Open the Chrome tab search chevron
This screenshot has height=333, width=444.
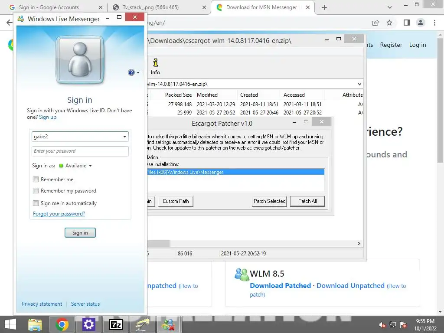tap(390, 7)
